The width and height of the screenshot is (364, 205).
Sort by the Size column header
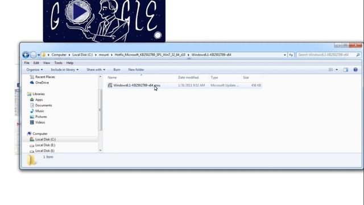pos(246,77)
